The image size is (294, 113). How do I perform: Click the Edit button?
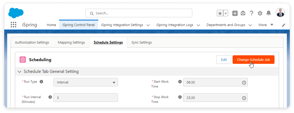pyautogui.click(x=224, y=60)
